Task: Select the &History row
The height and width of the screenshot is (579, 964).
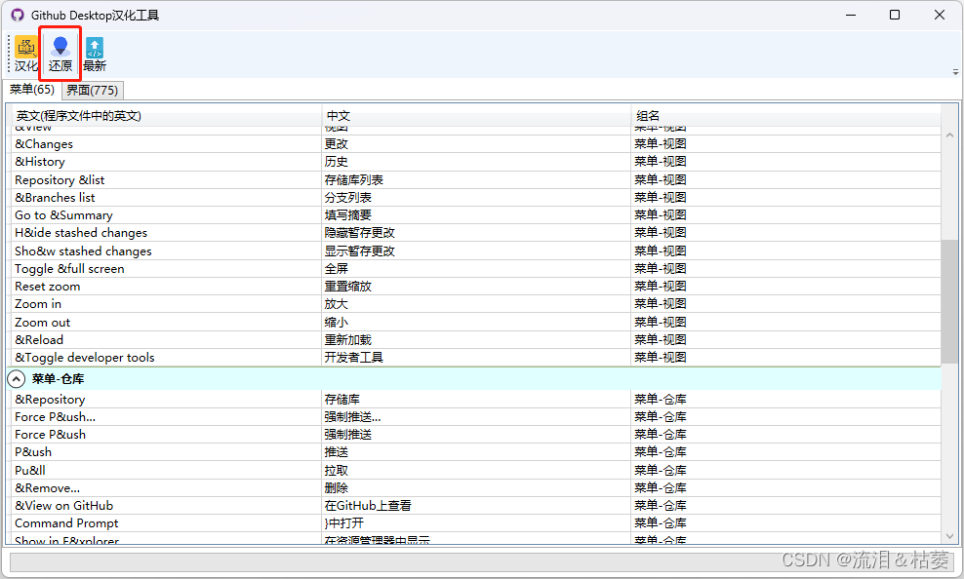Action: tap(476, 162)
